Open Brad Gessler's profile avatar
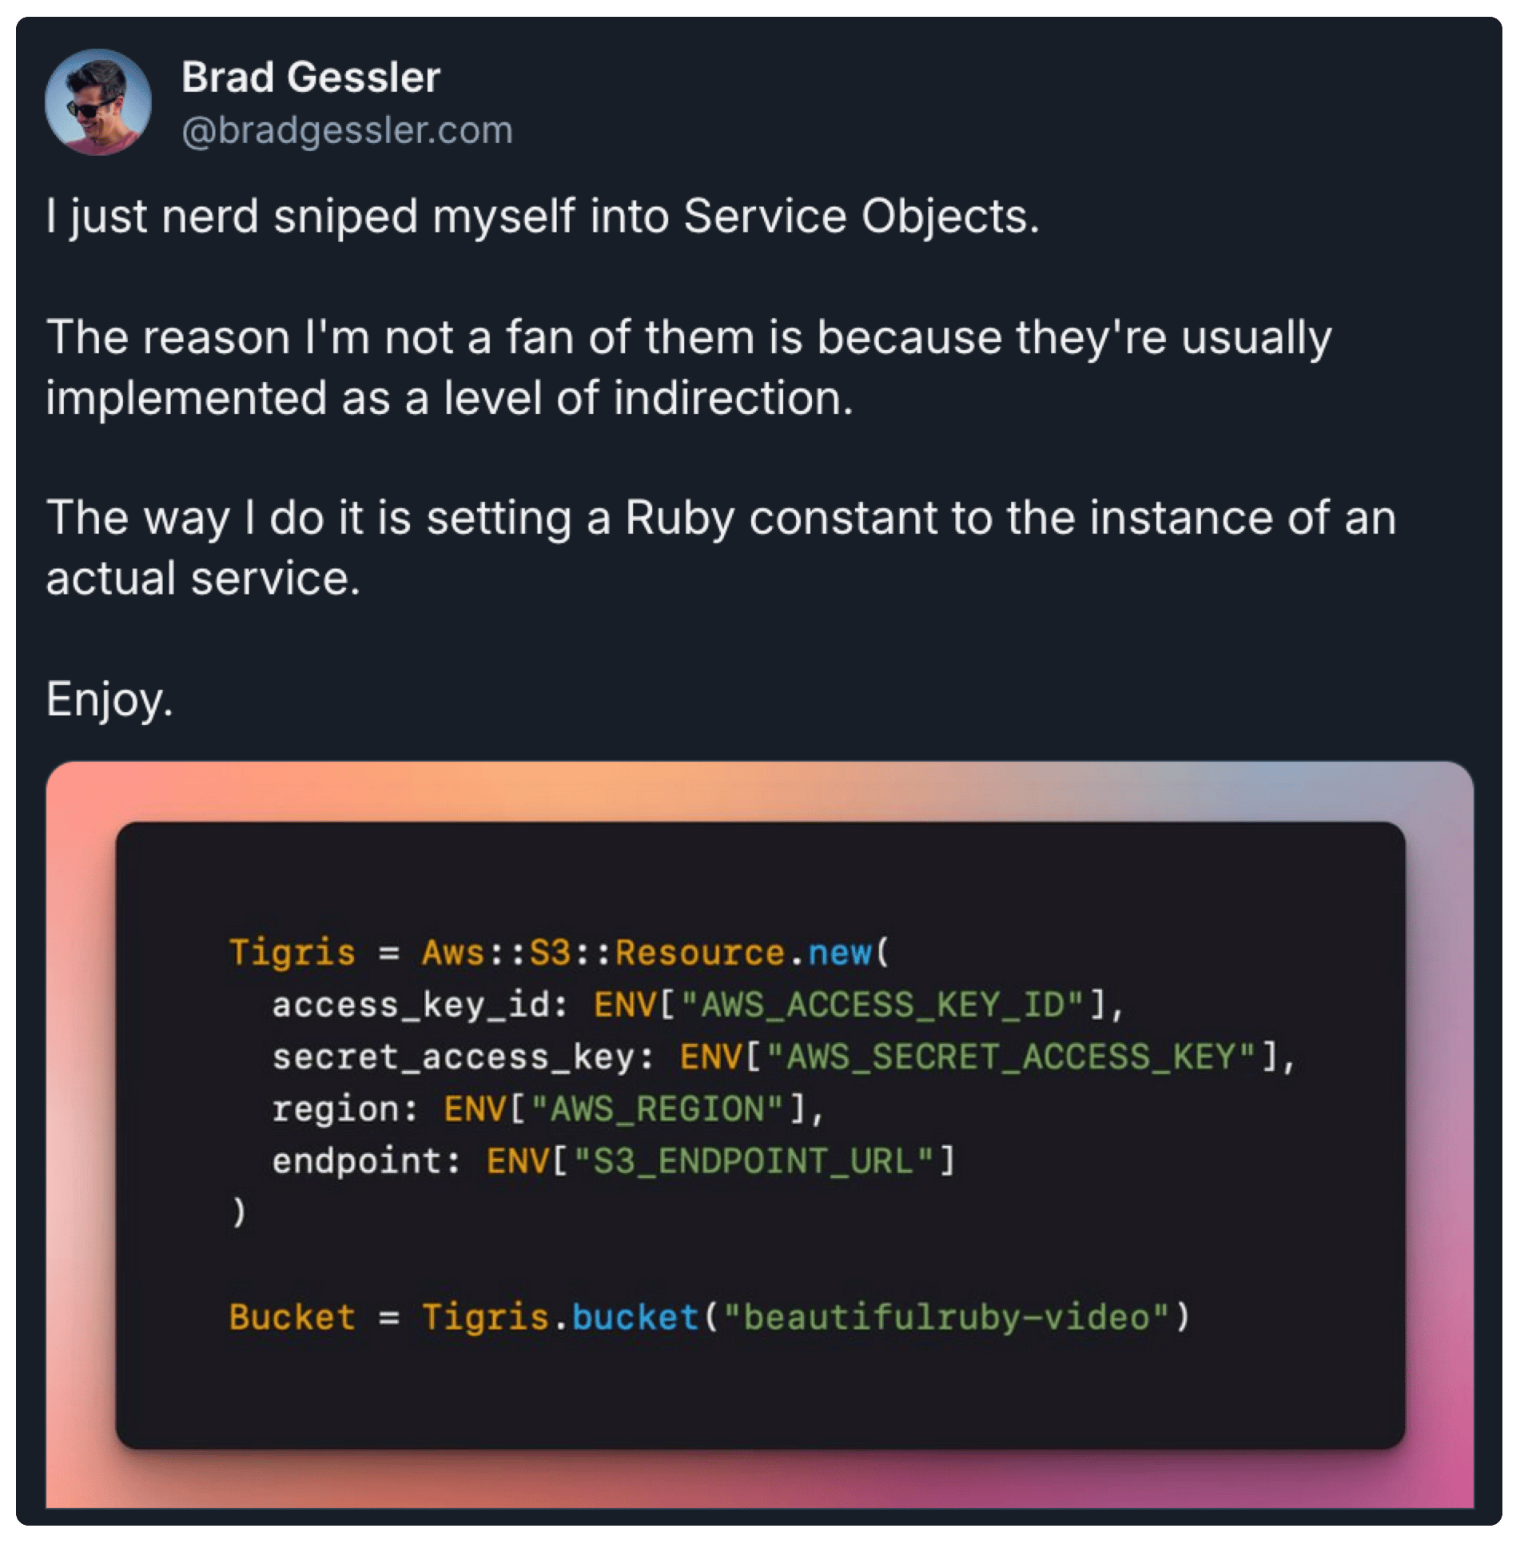Viewport: 1520px width, 1544px height. [97, 102]
